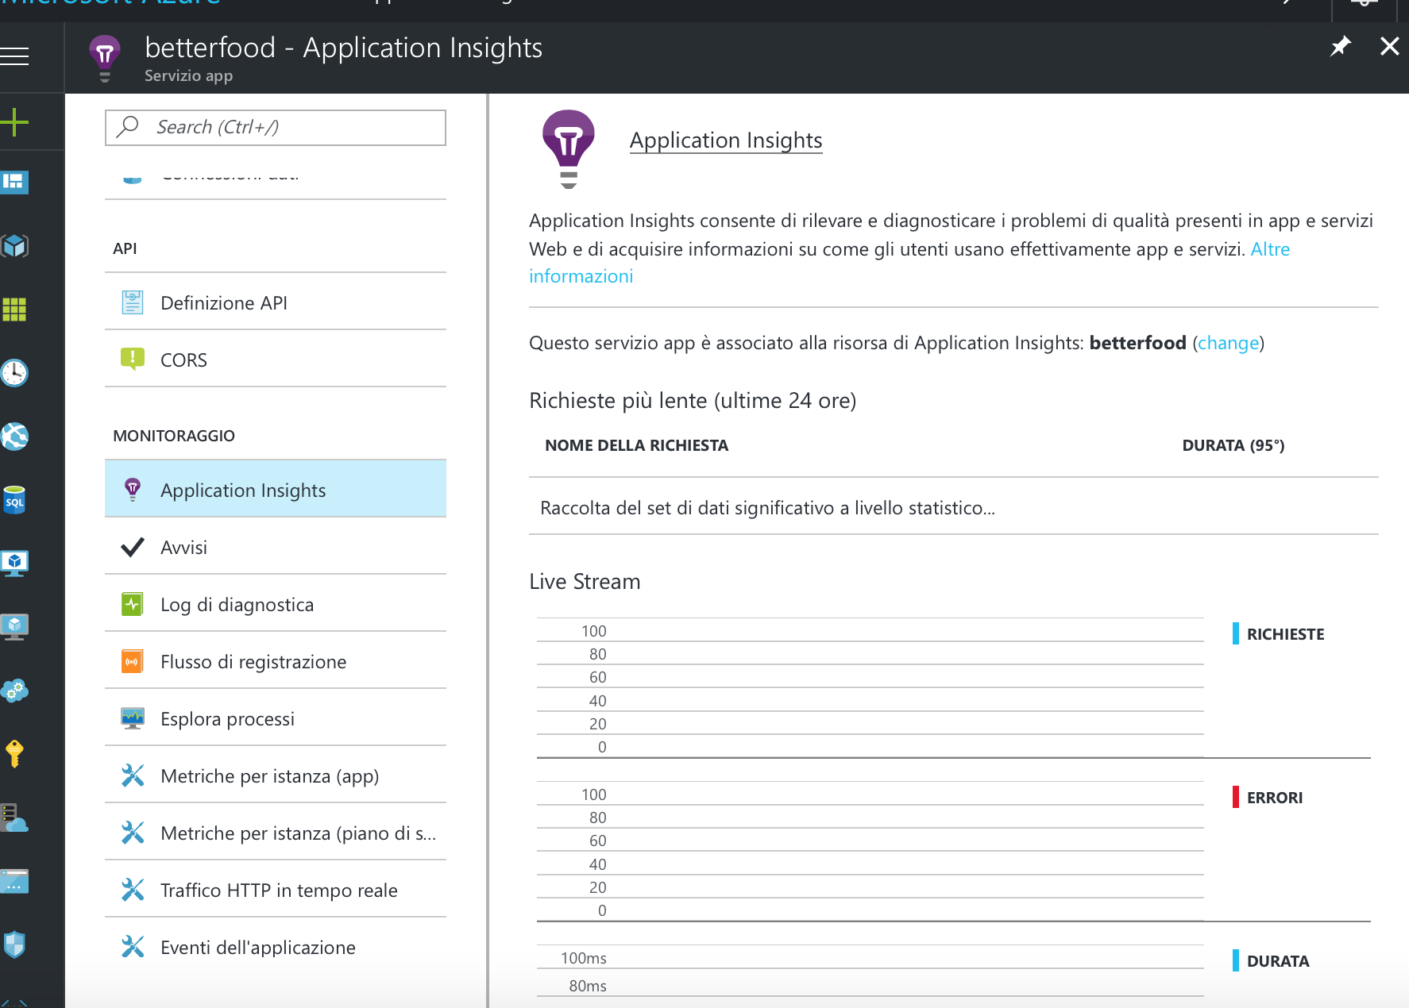The width and height of the screenshot is (1409, 1008).
Task: Click the MONITORAGGIO section heading
Action: (x=174, y=436)
